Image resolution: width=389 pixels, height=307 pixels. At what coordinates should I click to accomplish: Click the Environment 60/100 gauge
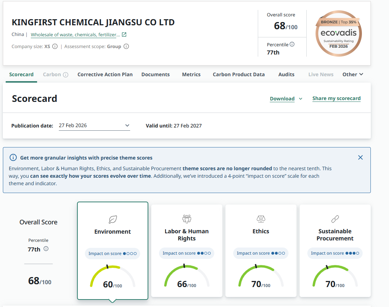pos(113,277)
